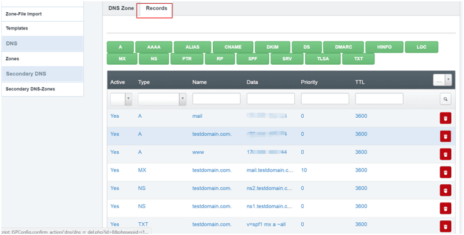Add a new RP record
The image size is (464, 235).
tap(220, 59)
